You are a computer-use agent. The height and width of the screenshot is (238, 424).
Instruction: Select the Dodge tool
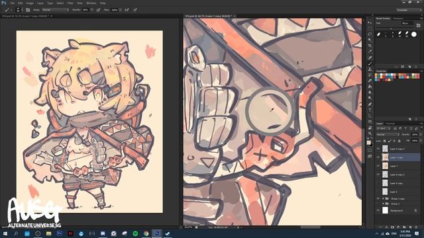(x=370, y=99)
